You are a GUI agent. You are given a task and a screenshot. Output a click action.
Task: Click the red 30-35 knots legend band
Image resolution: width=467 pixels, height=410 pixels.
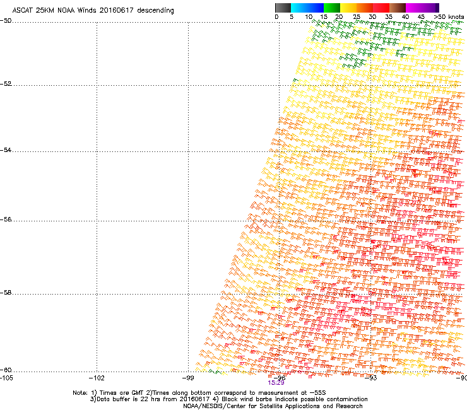point(381,8)
